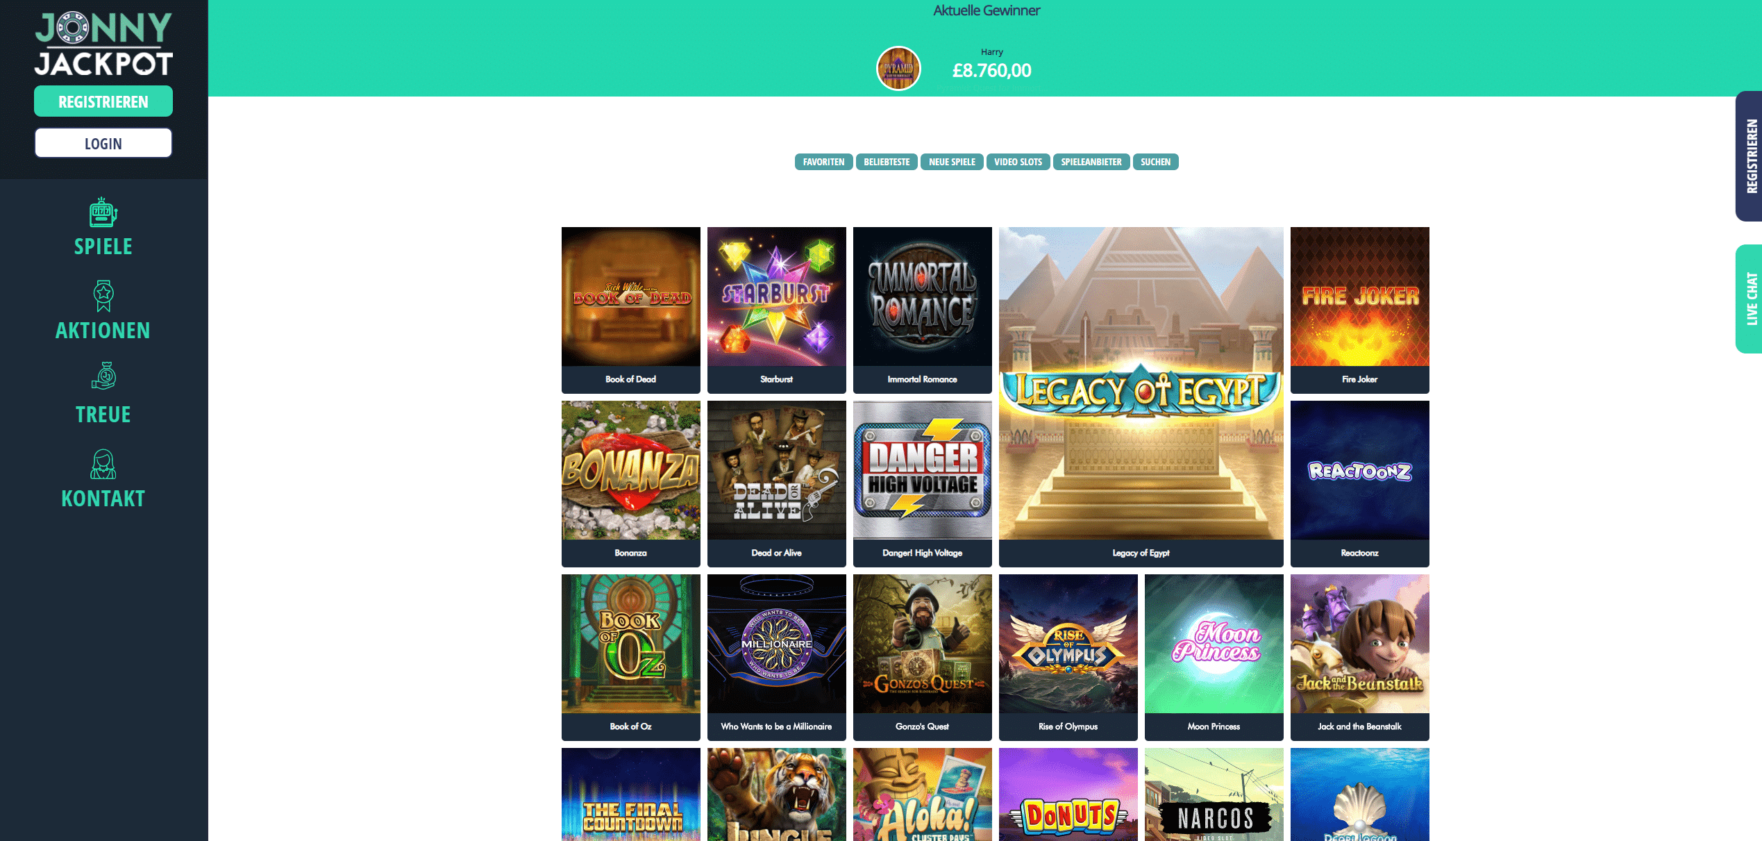The height and width of the screenshot is (841, 1762).
Task: Click the vertical Registrieren side tab
Action: click(x=1750, y=156)
